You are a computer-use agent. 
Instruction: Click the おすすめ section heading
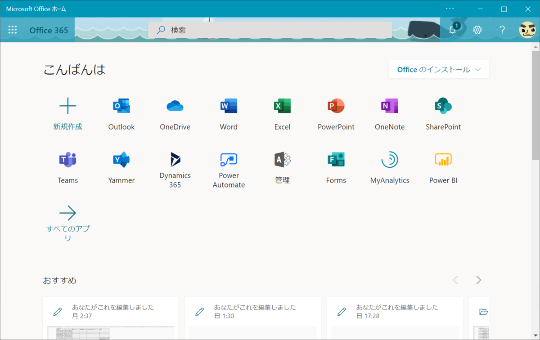60,280
